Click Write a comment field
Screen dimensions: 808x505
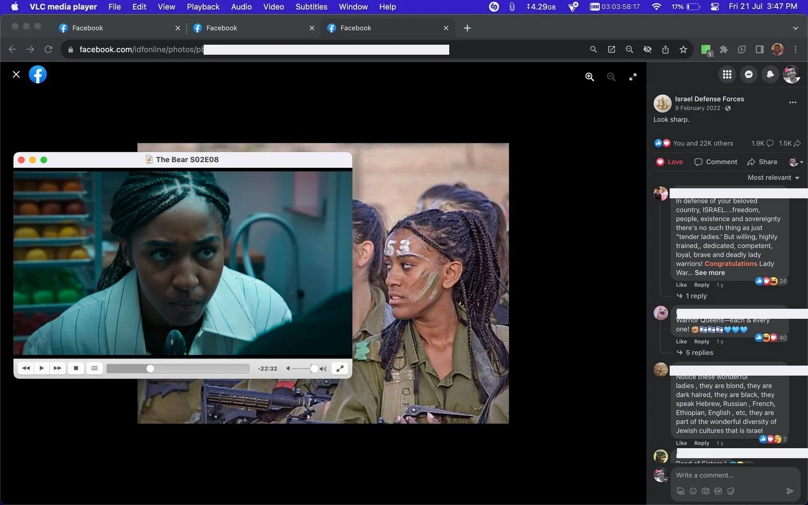point(736,476)
